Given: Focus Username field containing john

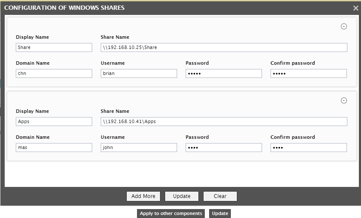Looking at the screenshot, I should point(139,147).
